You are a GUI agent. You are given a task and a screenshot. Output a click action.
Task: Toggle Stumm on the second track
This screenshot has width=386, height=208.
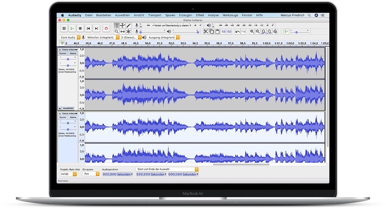(x=63, y=118)
